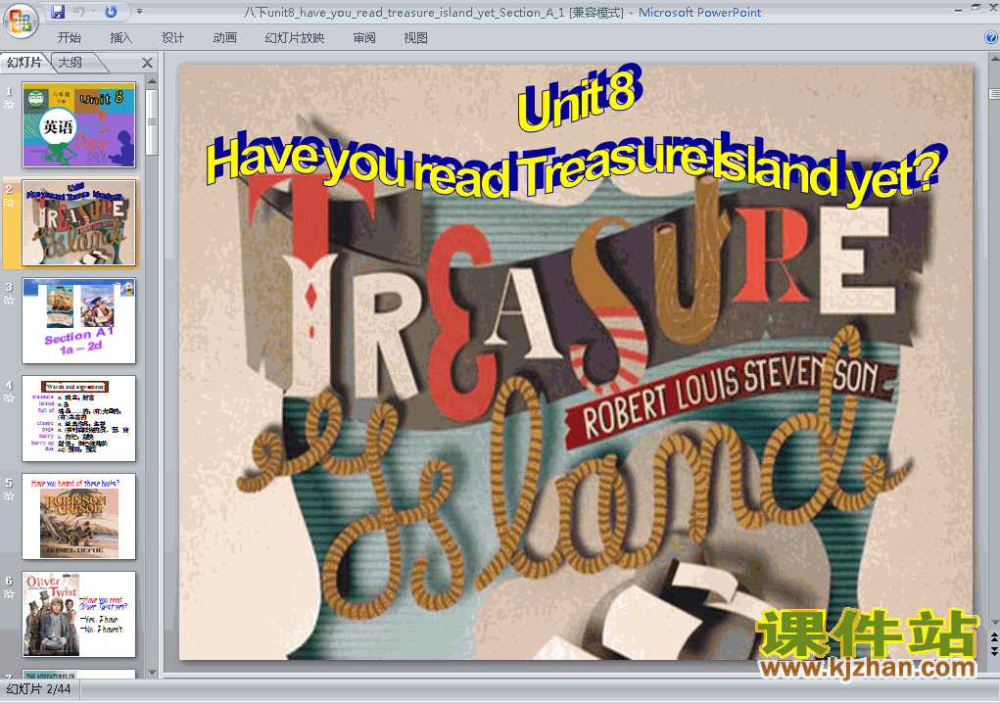This screenshot has width=1000, height=704.
Task: Click animation star icon beside slide 6
Action: coord(9,593)
